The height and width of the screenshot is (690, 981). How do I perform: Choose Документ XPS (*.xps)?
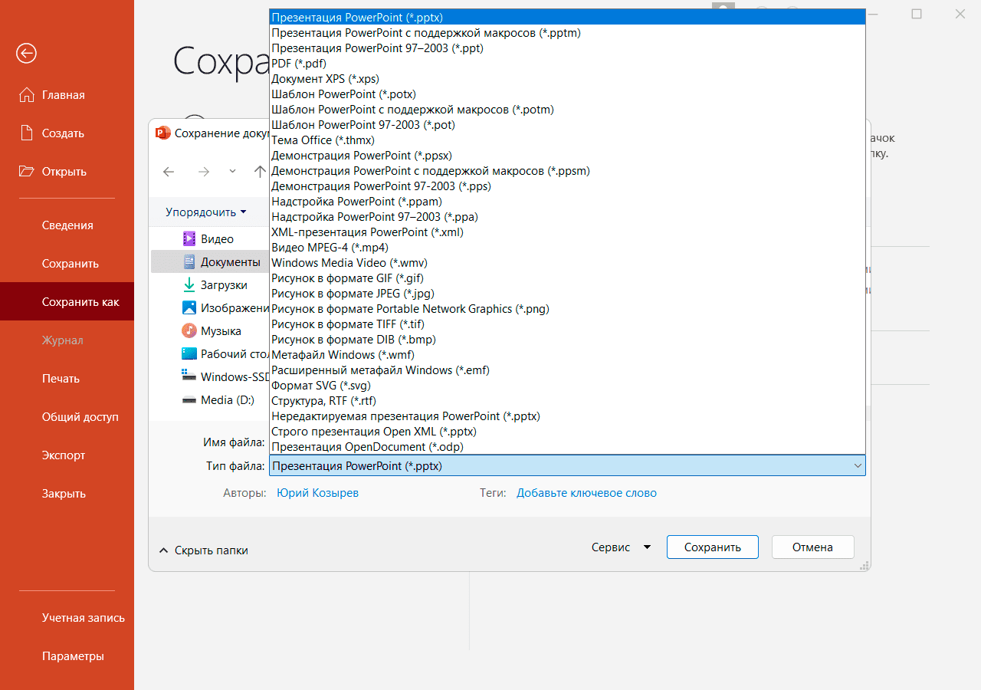pos(567,79)
